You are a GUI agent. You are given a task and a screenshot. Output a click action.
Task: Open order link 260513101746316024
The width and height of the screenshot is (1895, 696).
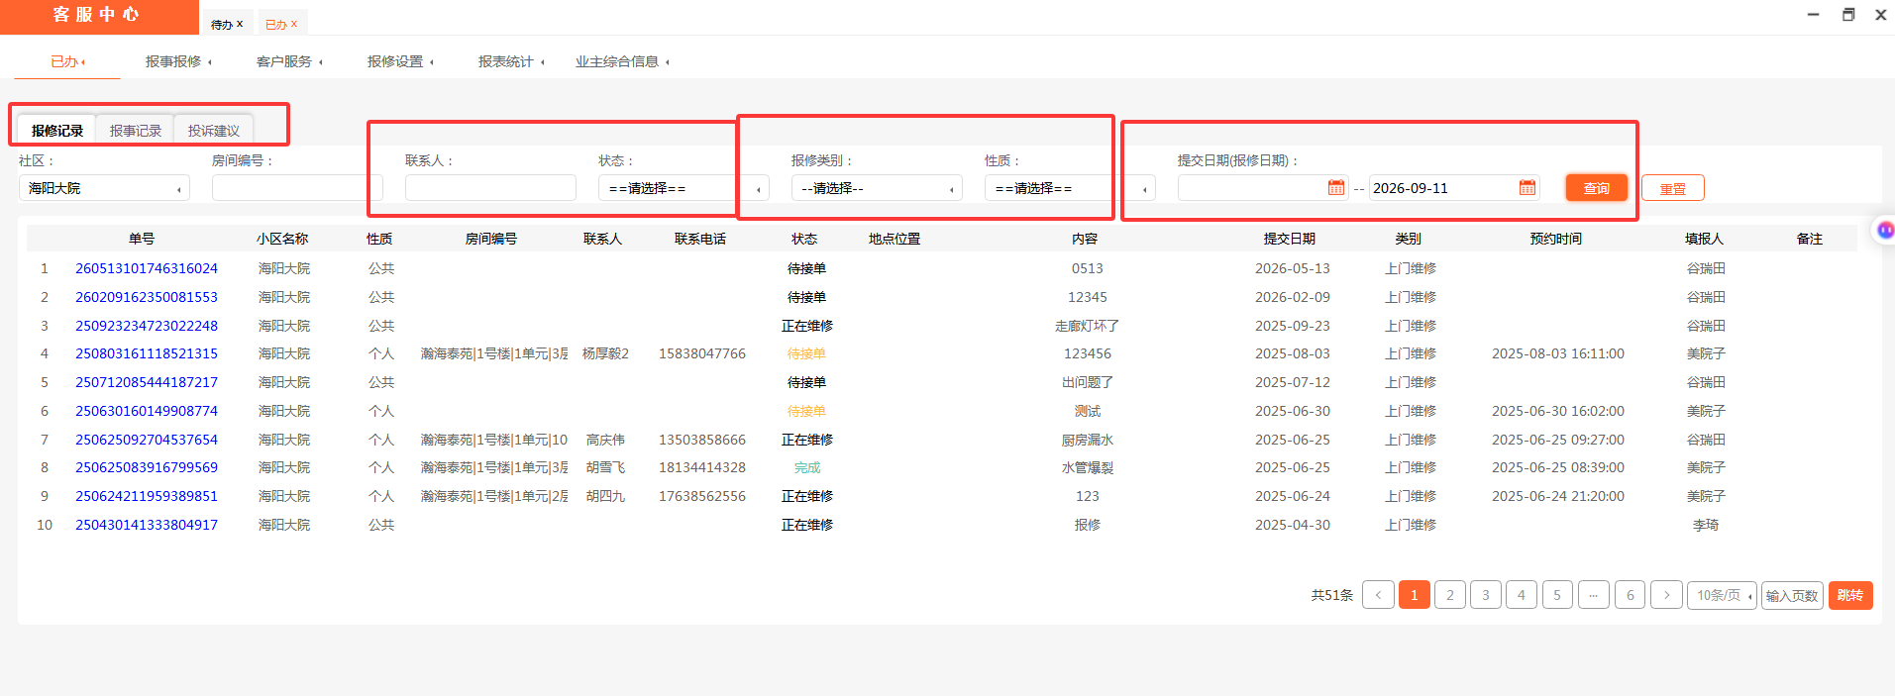coord(147,268)
